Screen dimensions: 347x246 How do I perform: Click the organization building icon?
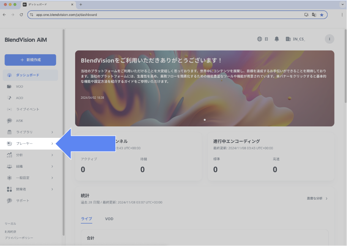(x=288, y=39)
